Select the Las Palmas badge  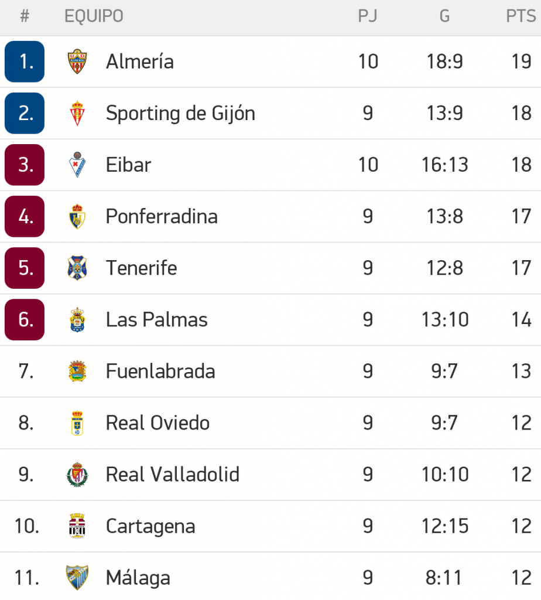coord(77,320)
